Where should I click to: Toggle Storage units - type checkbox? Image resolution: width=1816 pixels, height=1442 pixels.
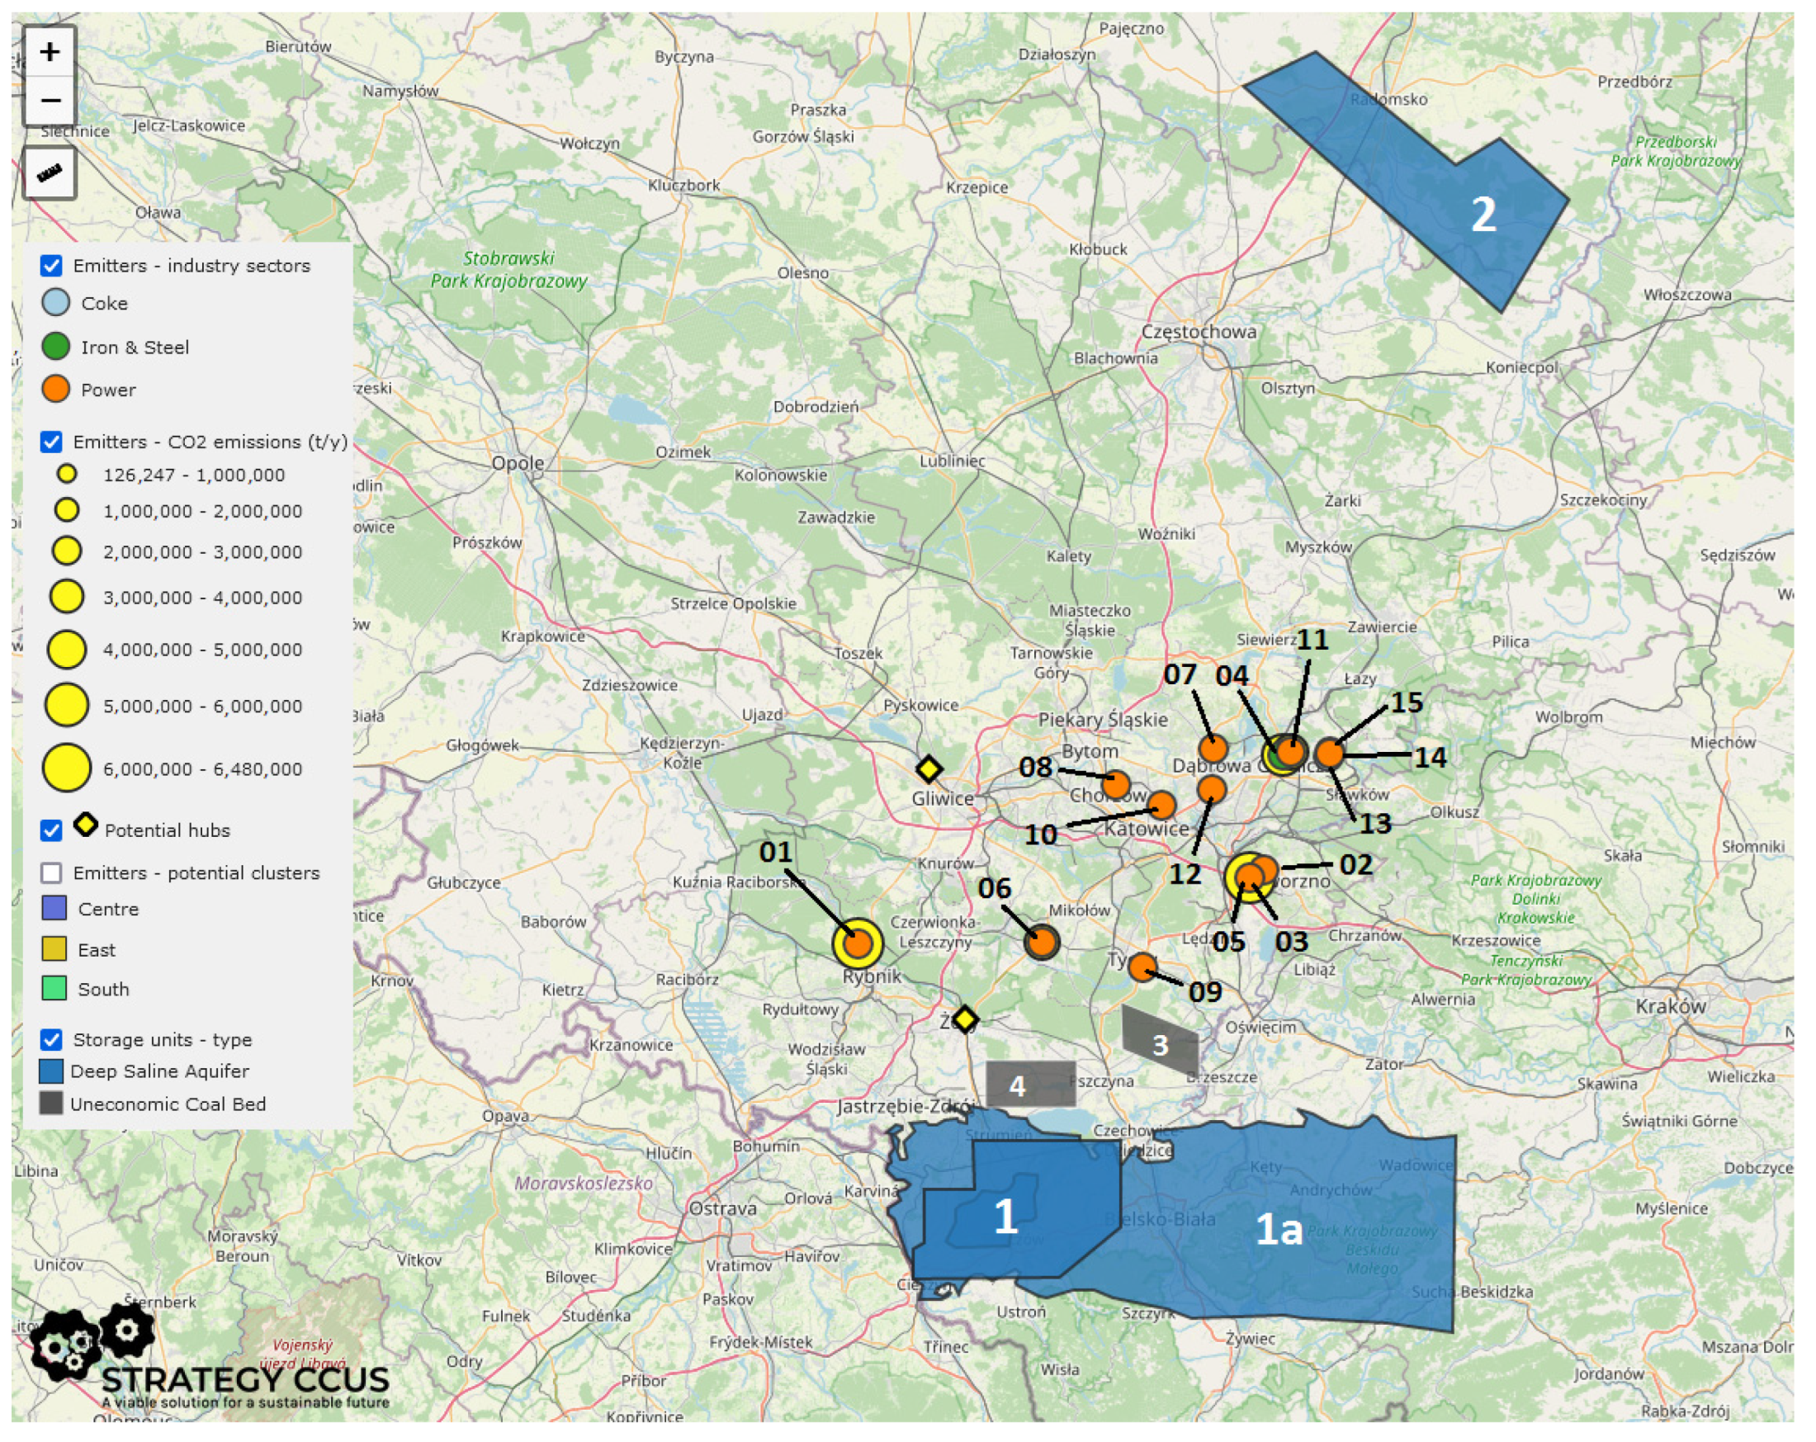(51, 1039)
